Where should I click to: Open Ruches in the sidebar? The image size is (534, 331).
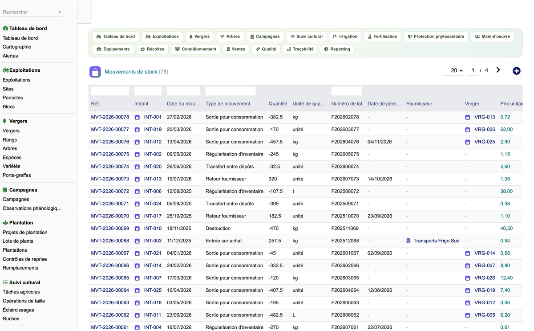(11, 319)
